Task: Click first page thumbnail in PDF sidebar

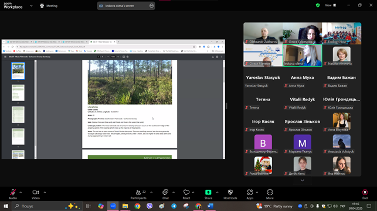Action: (18, 71)
